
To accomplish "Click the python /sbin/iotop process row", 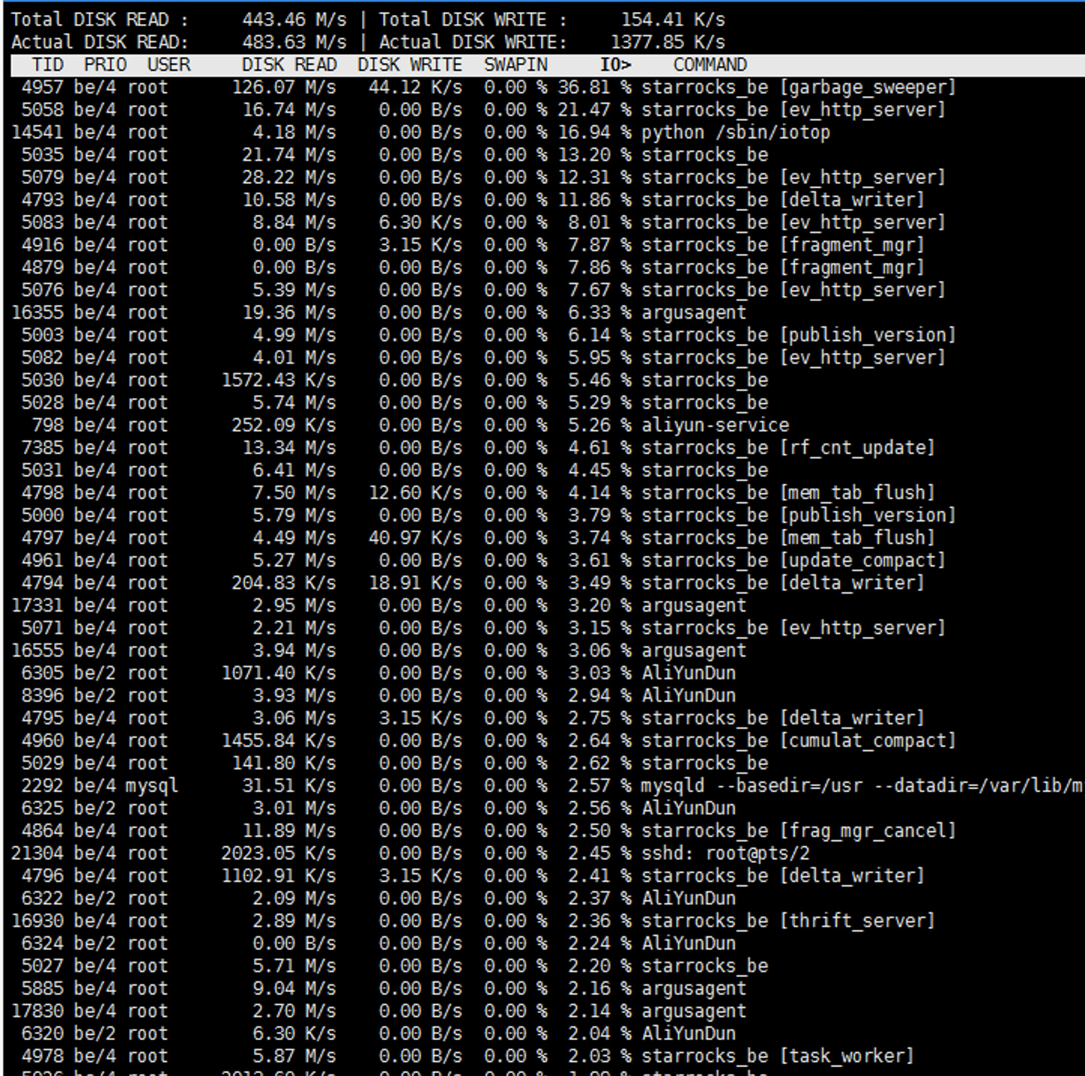I will coord(735,133).
